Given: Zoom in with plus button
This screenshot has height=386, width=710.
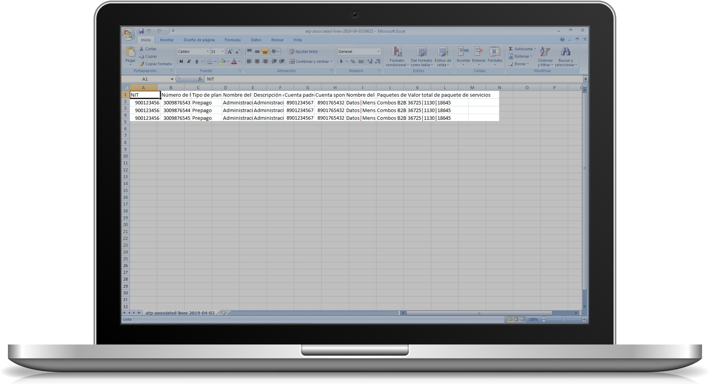Looking at the screenshot, I should 584,319.
